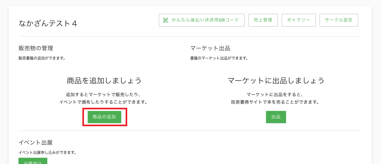The height and width of the screenshot is (164, 381).
Task: Open ギャラリー page
Action: coord(299,20)
